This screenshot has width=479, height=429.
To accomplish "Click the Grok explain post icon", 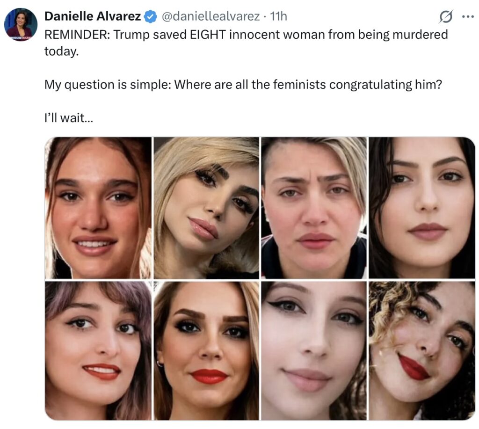I will click(x=446, y=17).
